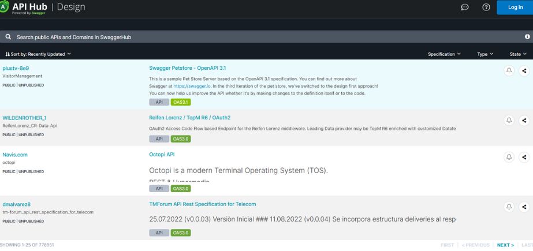Click share icon for Reifen Lorenz row
This screenshot has width=533, height=251.
coord(524,120)
